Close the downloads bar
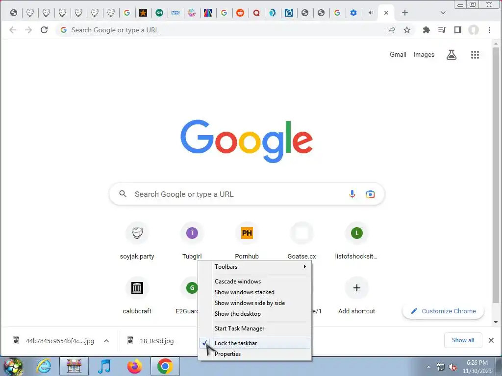The image size is (502, 376). point(491,340)
